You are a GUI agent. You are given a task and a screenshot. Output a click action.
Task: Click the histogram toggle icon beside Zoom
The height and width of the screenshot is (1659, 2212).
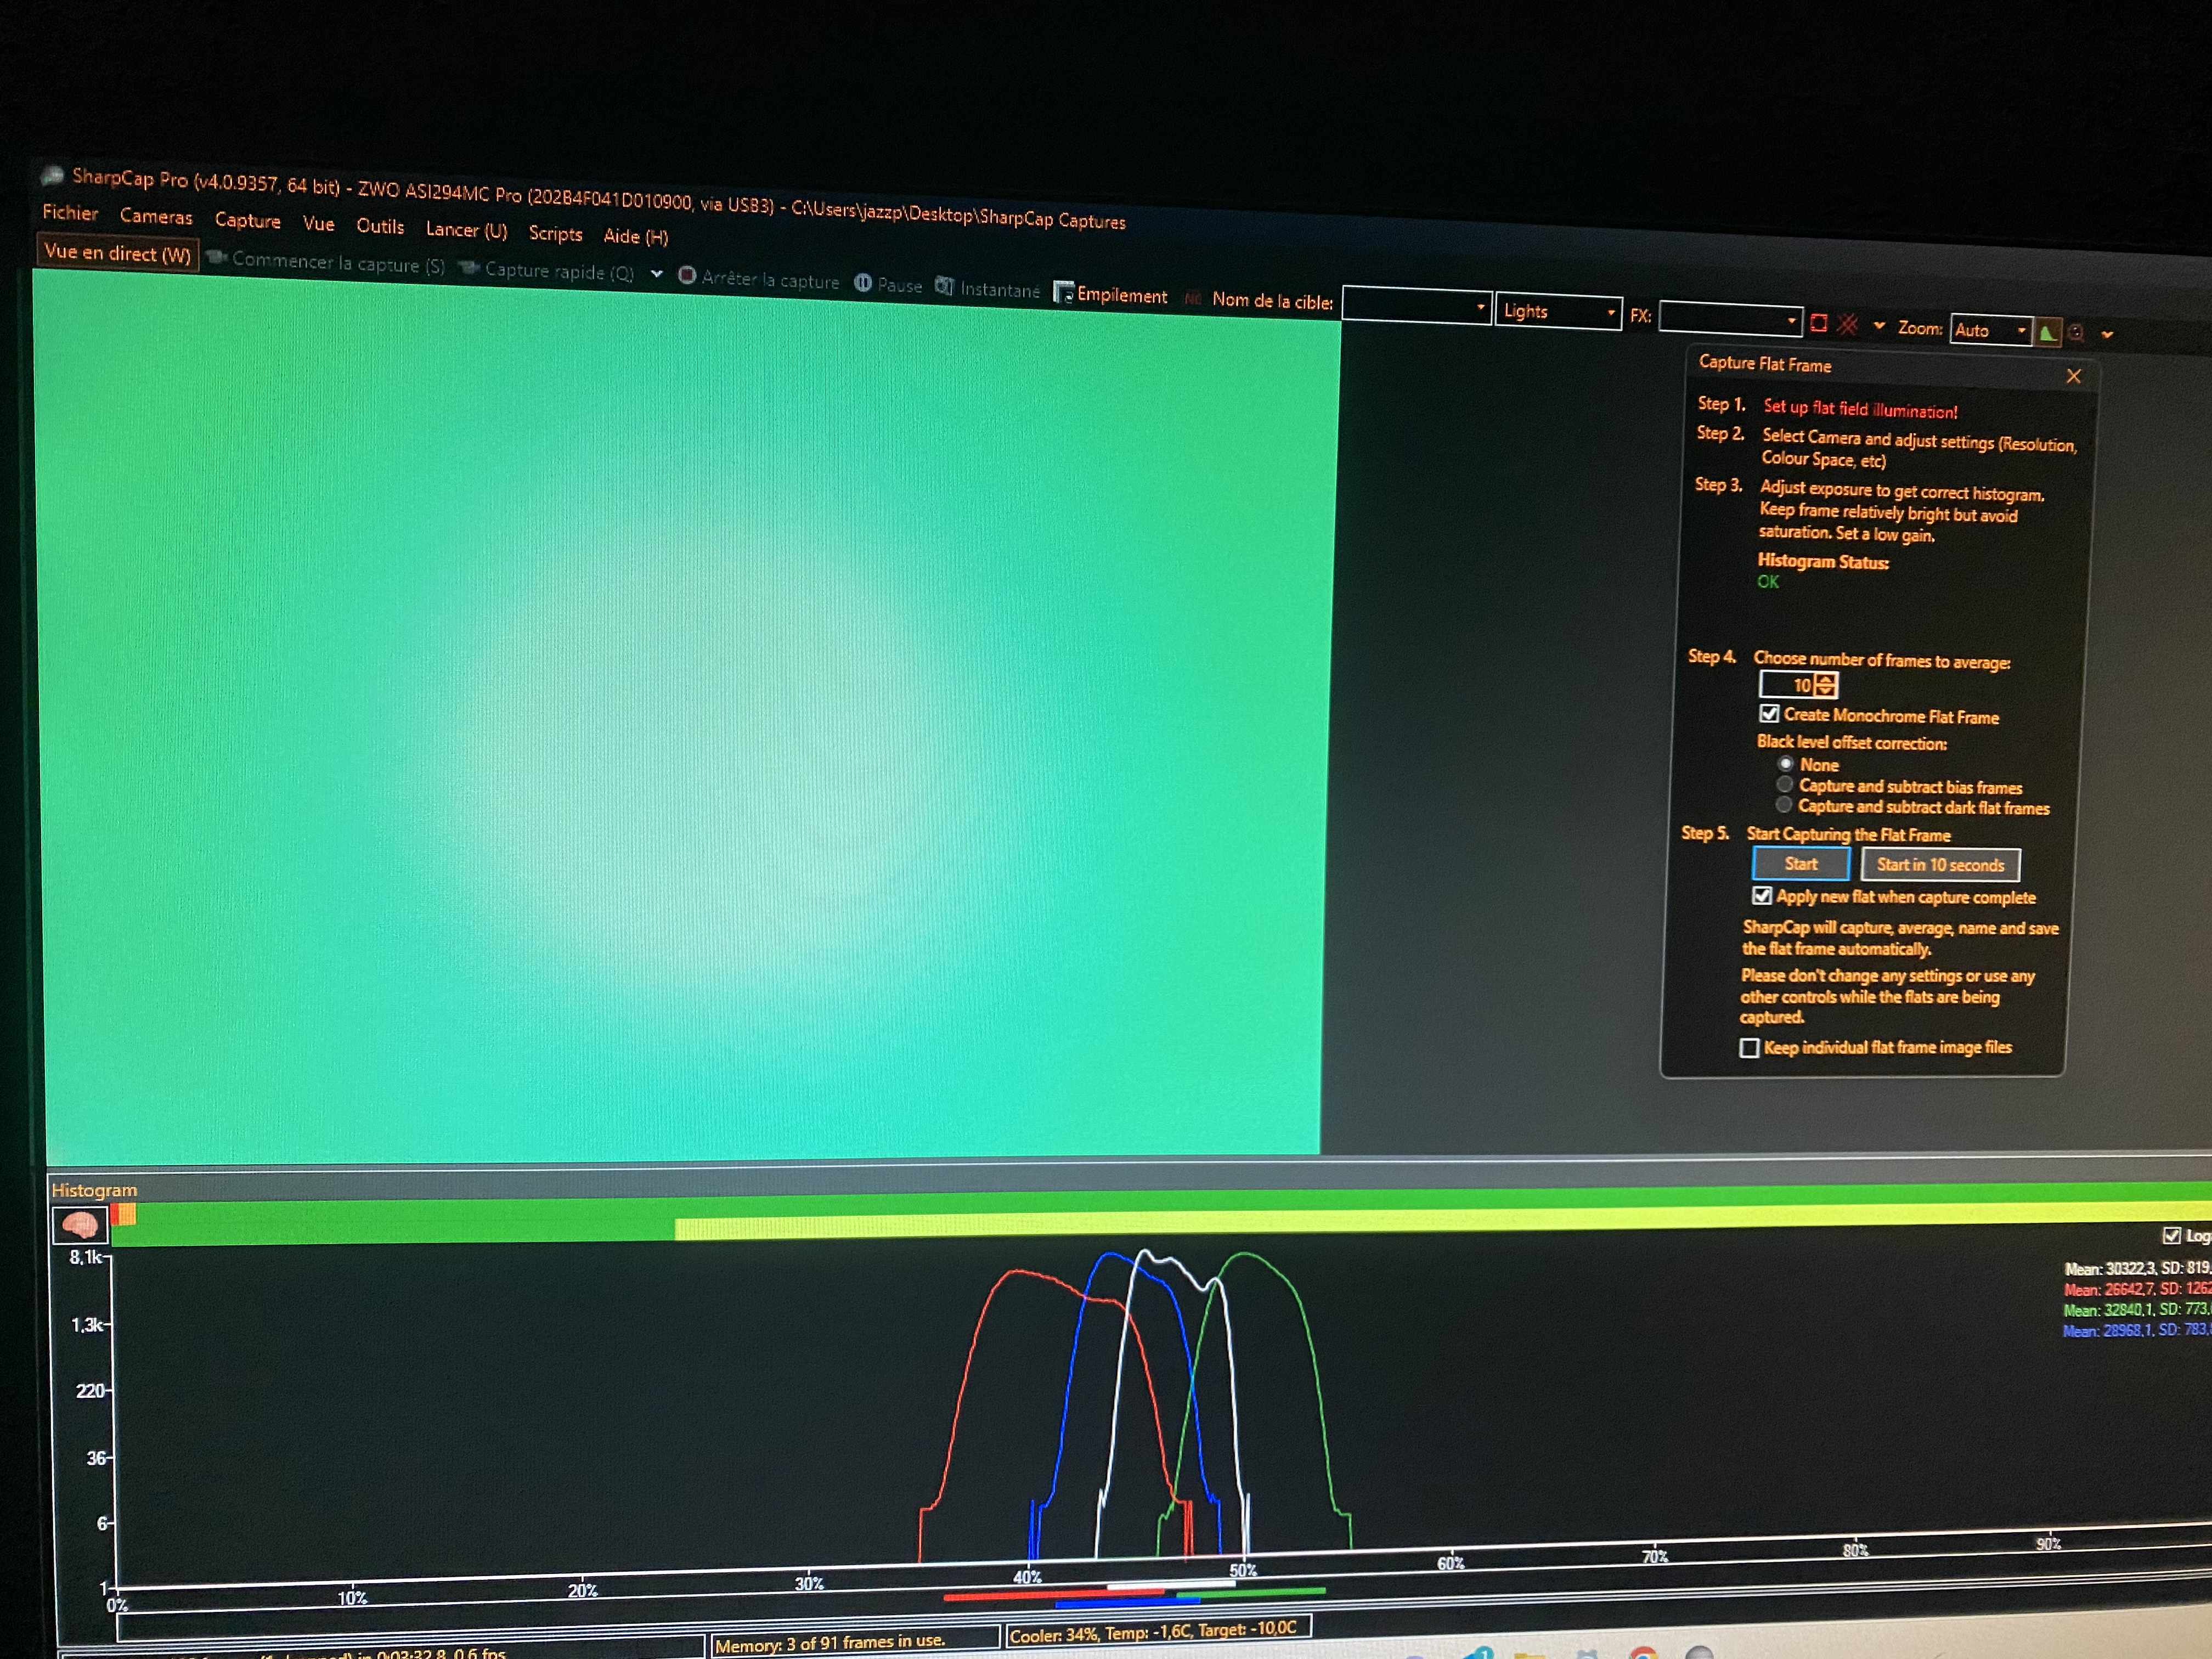(2047, 333)
